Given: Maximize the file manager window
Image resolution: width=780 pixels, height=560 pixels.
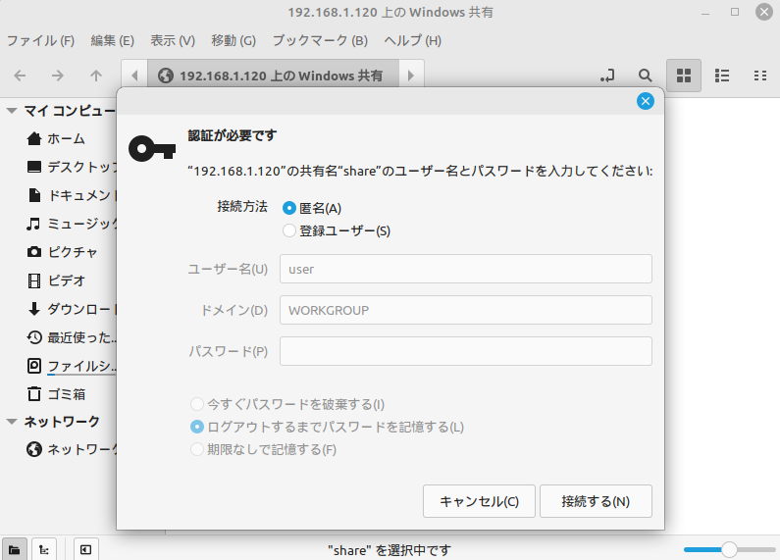Looking at the screenshot, I should (x=735, y=12).
